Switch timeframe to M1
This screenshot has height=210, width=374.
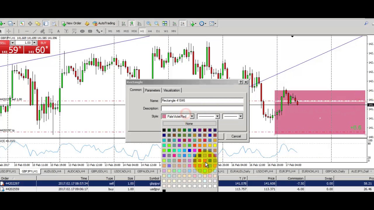110,31
